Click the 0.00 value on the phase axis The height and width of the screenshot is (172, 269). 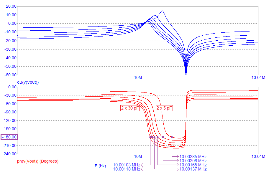click(12, 87)
